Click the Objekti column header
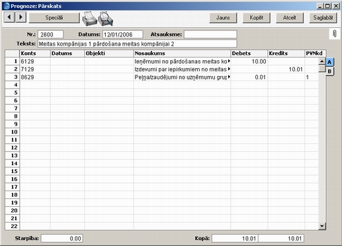Screen dimensions: 342x246 point(109,54)
